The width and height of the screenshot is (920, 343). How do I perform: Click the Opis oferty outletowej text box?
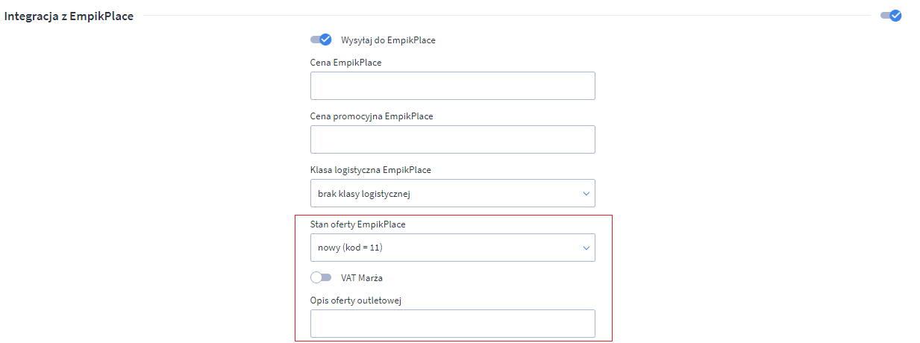click(452, 324)
